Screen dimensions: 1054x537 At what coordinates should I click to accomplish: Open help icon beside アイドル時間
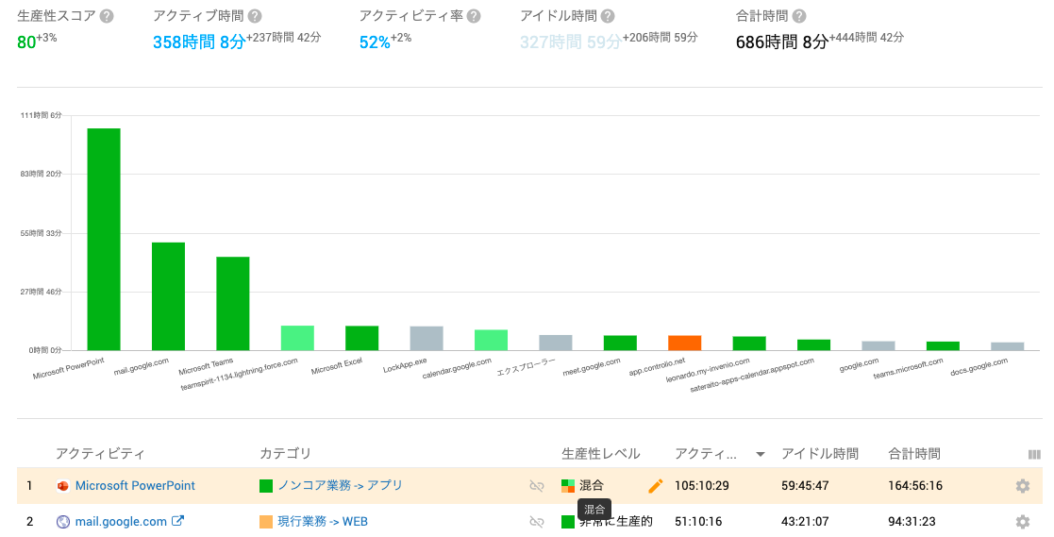[x=608, y=16]
